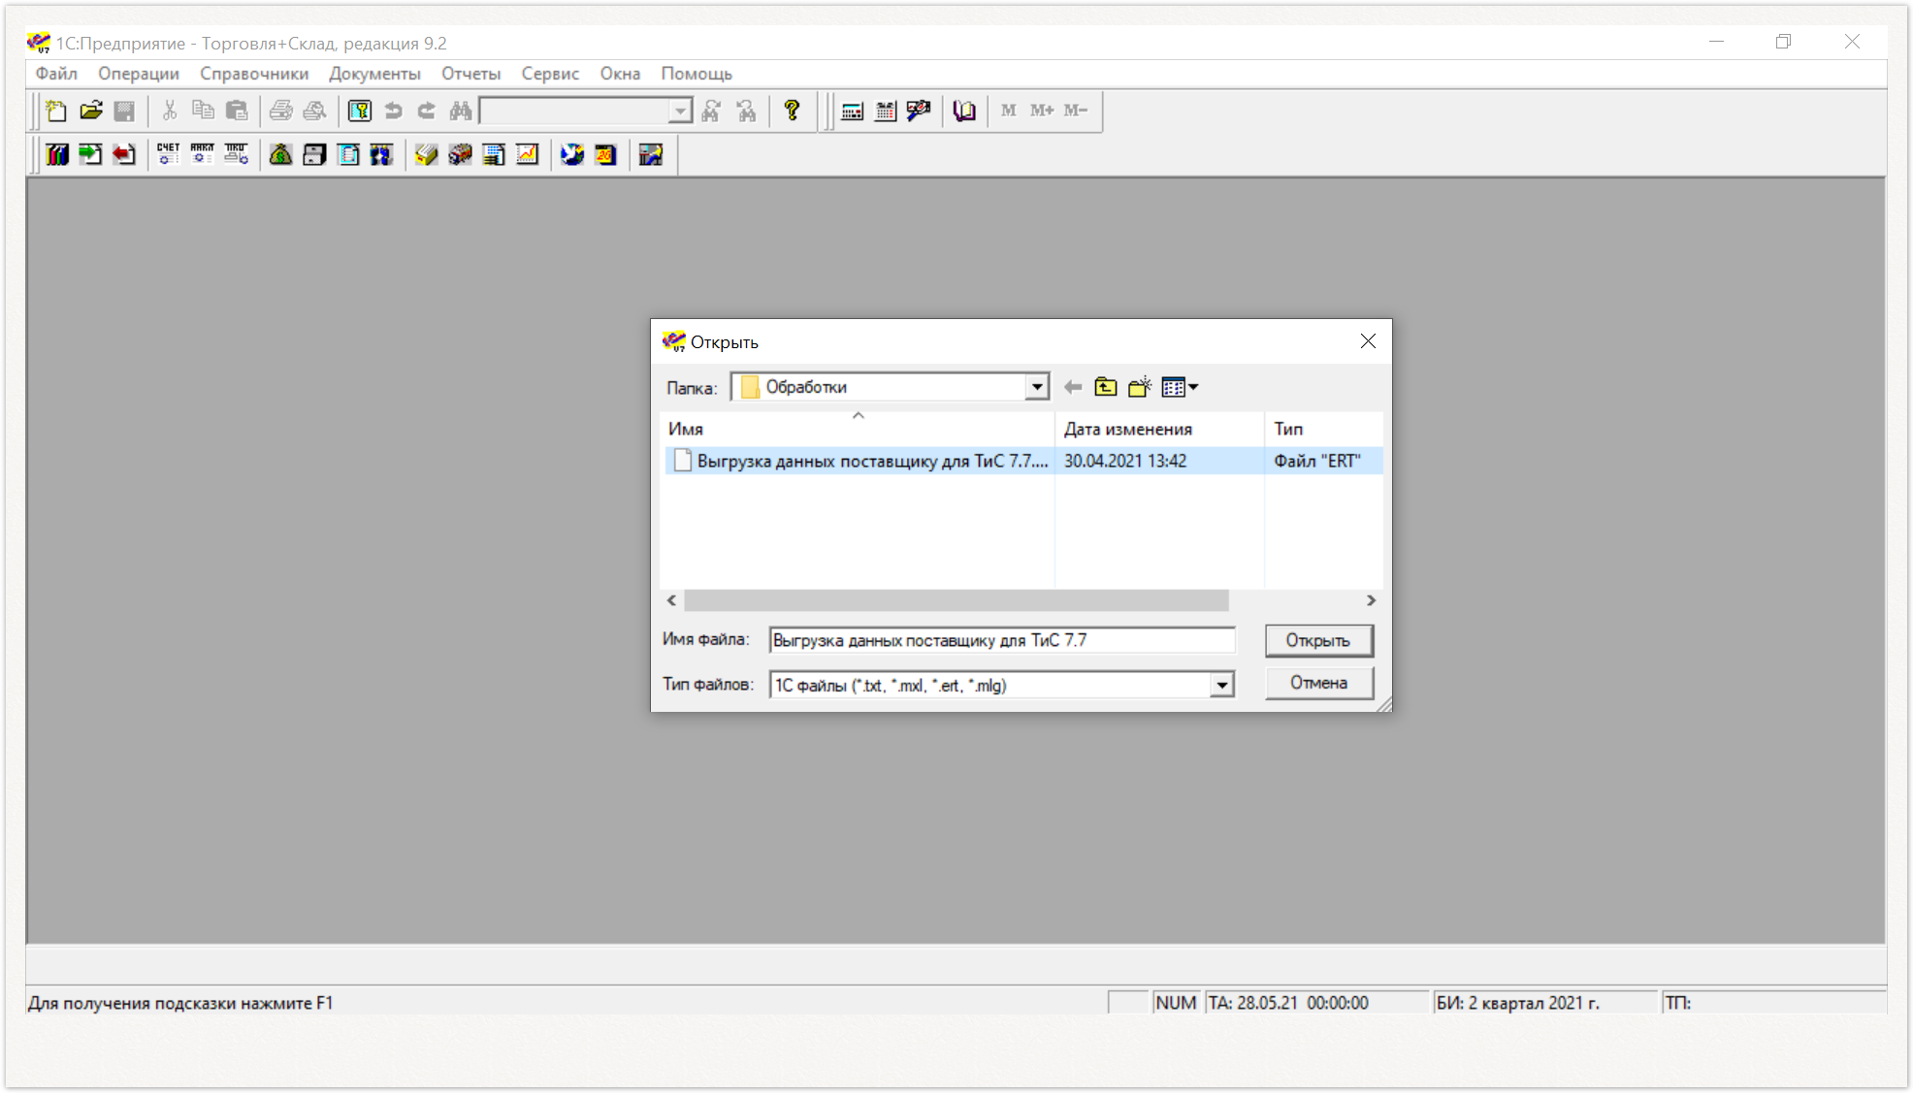Image resolution: width=1913 pixels, height=1093 pixels.
Task: Click the binoculars Find toolbar icon
Action: 460,111
